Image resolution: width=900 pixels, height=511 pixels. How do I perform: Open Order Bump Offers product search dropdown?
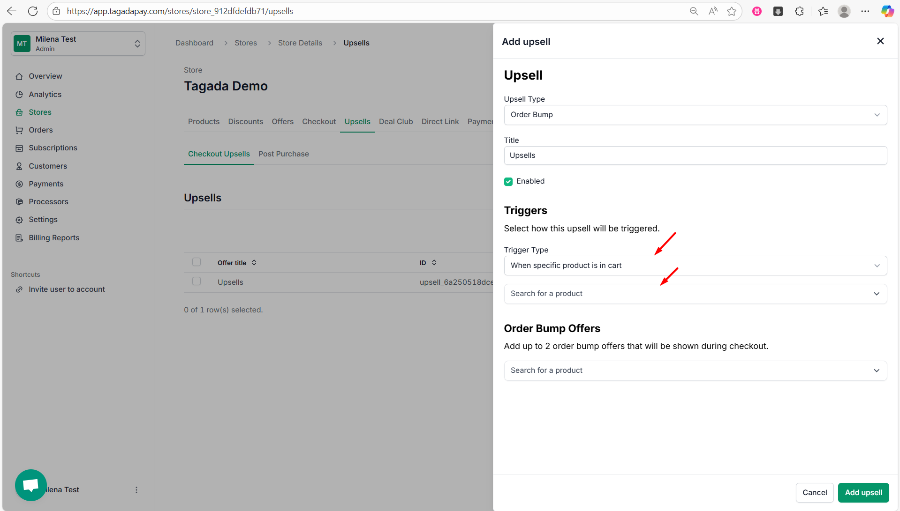click(695, 370)
